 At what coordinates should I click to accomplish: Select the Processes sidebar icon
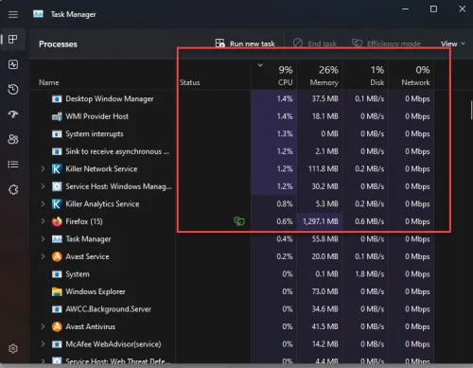pyautogui.click(x=13, y=40)
